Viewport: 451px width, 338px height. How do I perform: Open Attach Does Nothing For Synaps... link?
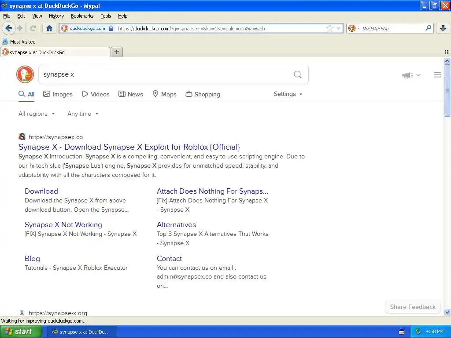[212, 191]
